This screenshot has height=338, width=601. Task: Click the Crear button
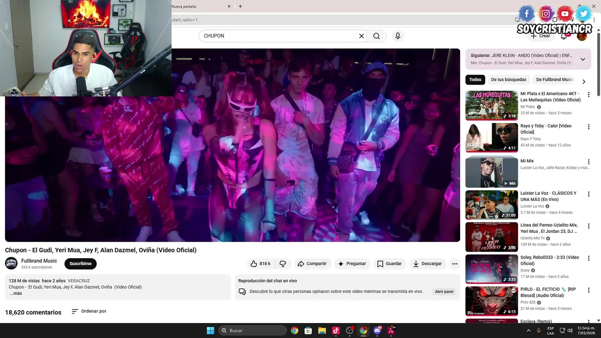point(540,36)
